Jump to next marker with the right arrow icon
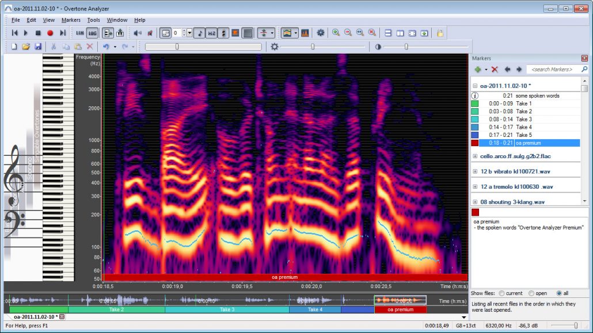This screenshot has width=593, height=333. tap(519, 69)
